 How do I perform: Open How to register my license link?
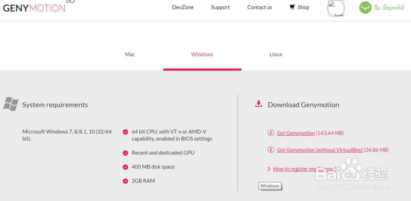click(x=305, y=169)
